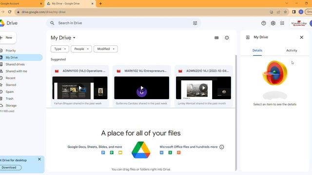This screenshot has height=175, width=312.
Task: Click ADMN1100 (14J) Operations file title
Action: [x=84, y=71]
